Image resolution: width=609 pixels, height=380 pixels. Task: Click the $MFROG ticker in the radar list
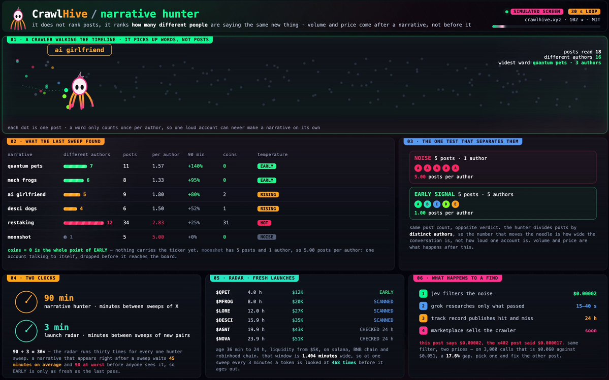pos(225,302)
